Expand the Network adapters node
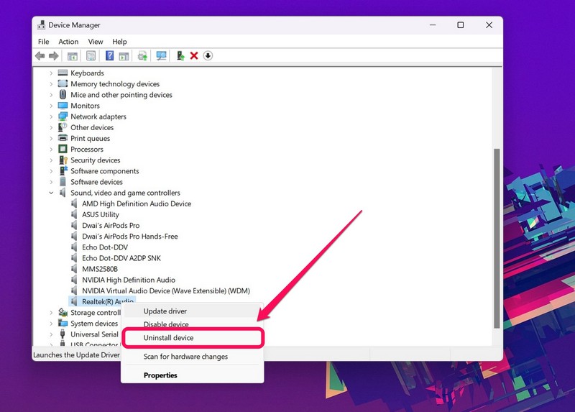 51,116
